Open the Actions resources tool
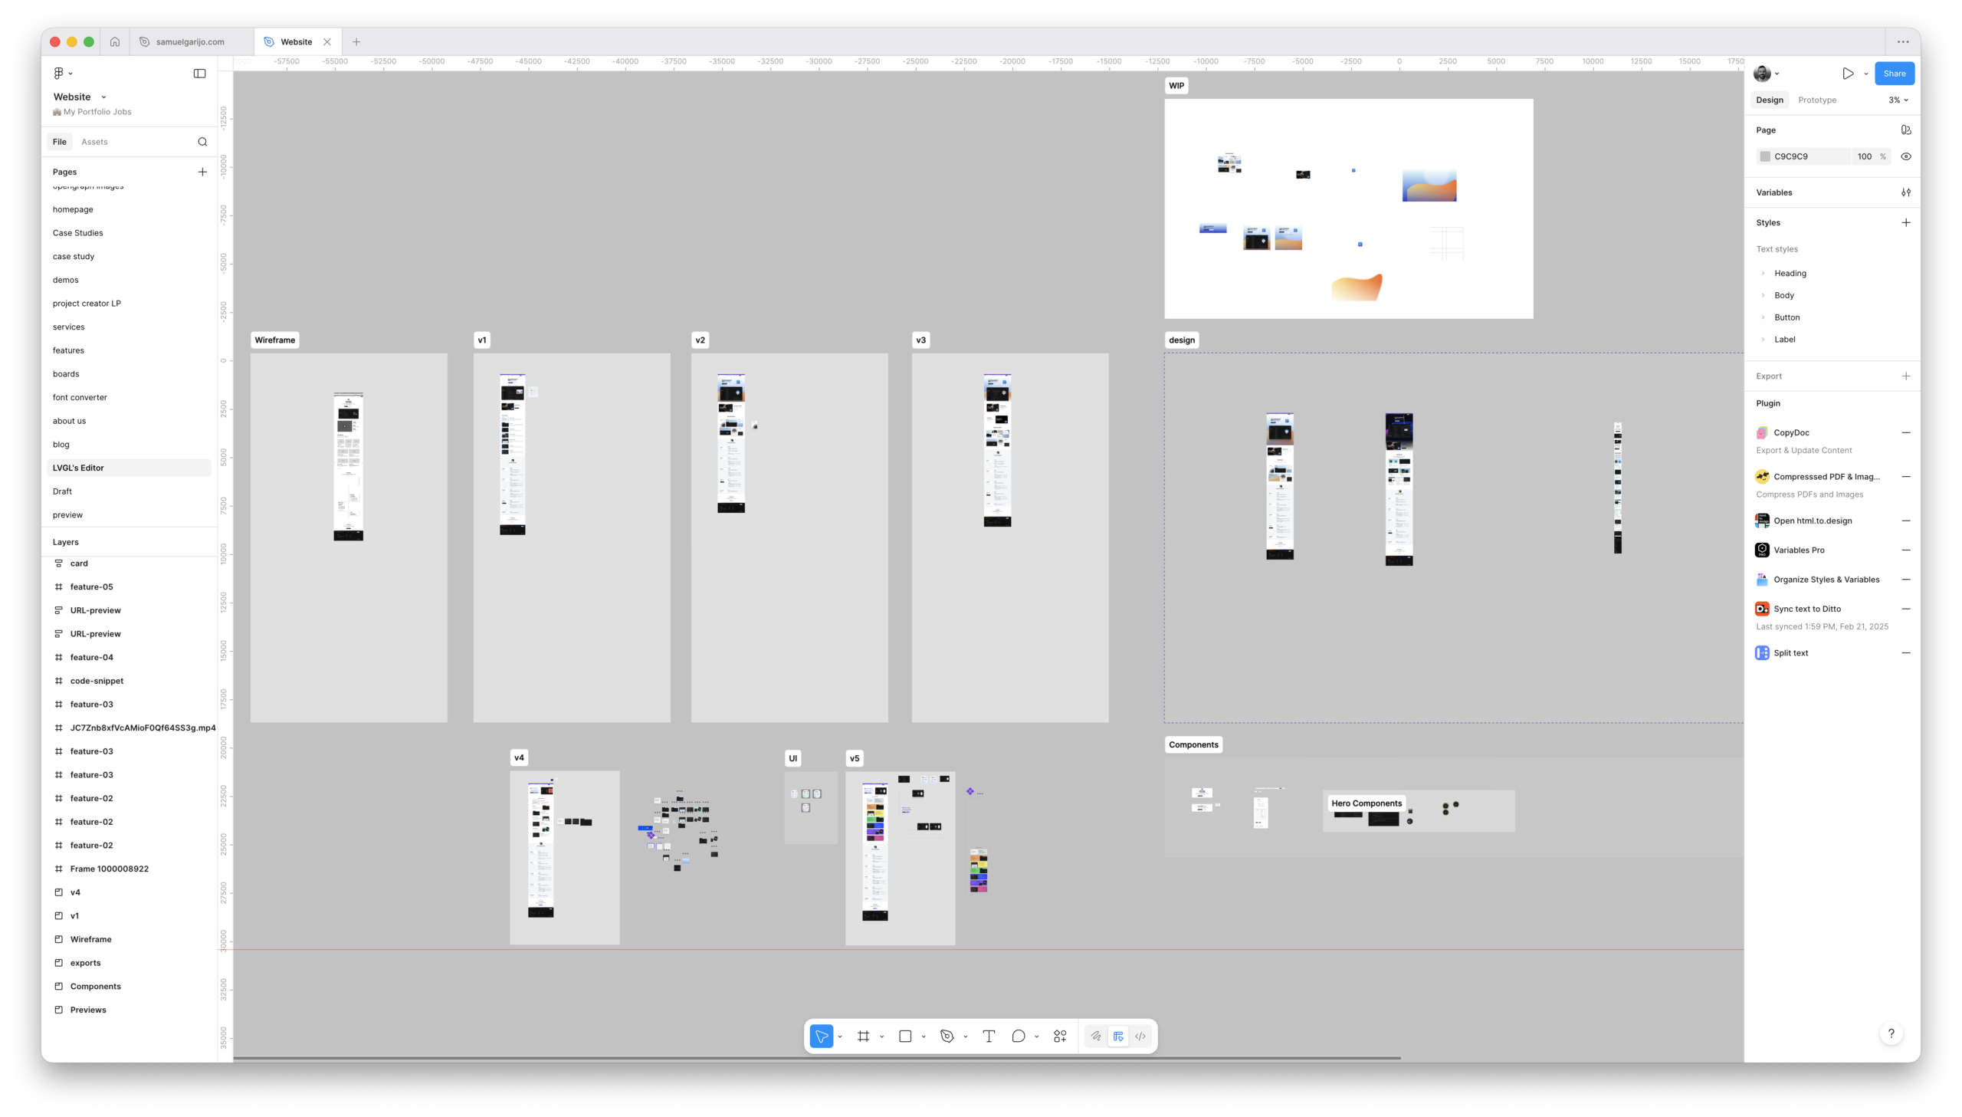The image size is (1962, 1117). [x=1060, y=1037]
